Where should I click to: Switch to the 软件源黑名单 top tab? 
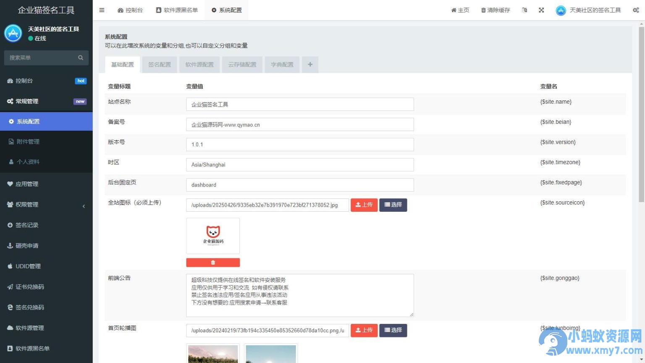pyautogui.click(x=177, y=10)
